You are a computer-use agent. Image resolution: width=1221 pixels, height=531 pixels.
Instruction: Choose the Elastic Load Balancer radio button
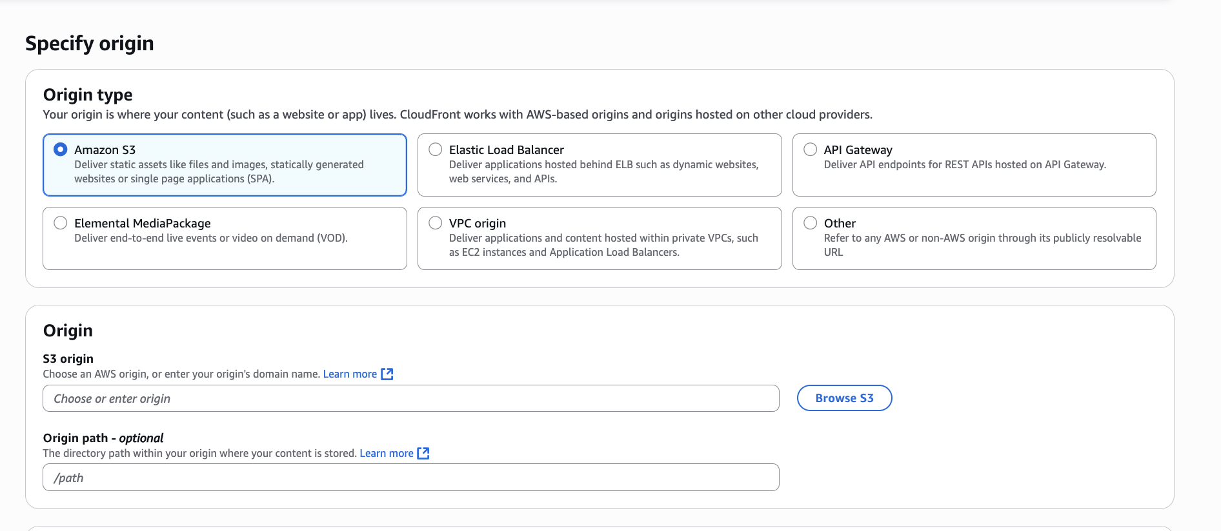tap(436, 150)
